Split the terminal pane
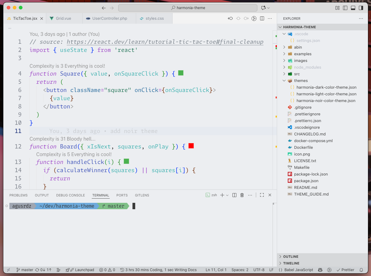Screen dimensions: 371x276 [234, 195]
